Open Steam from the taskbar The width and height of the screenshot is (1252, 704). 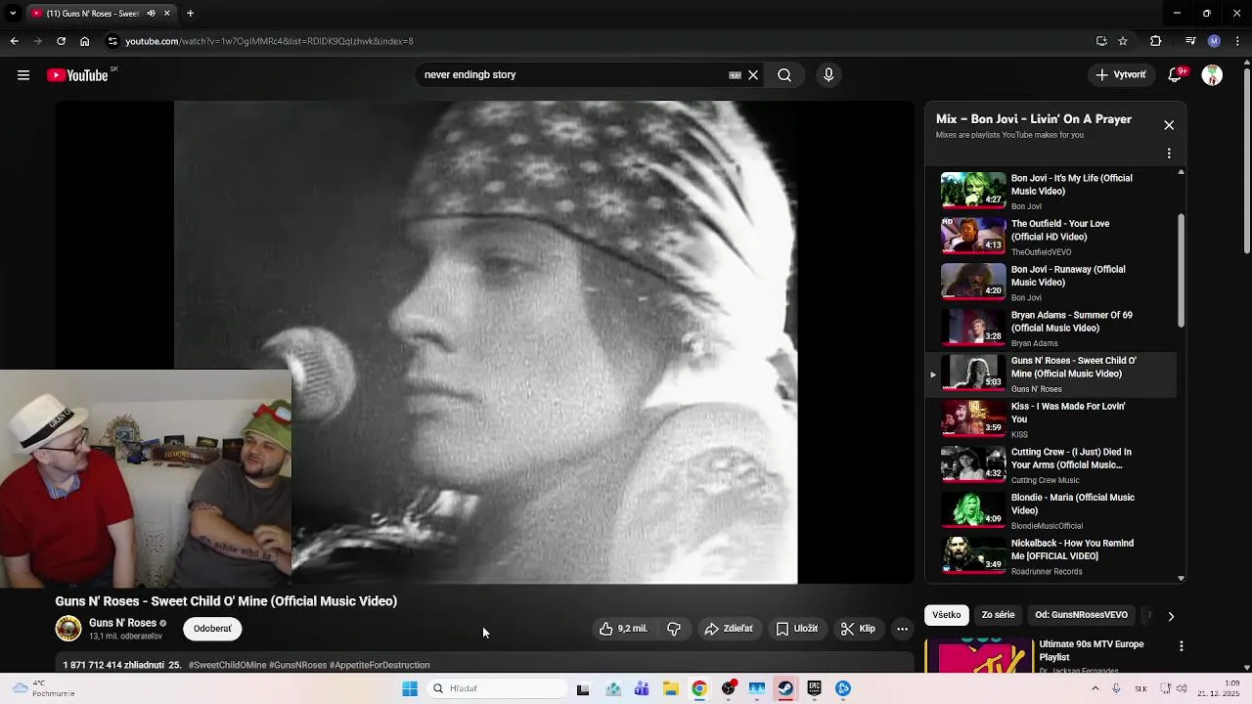(785, 688)
